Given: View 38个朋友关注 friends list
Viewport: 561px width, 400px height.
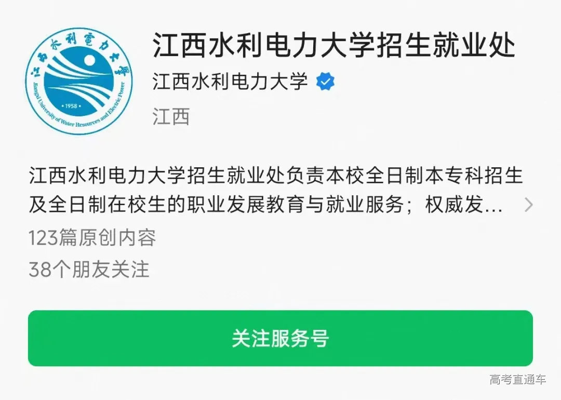Looking at the screenshot, I should tap(89, 270).
